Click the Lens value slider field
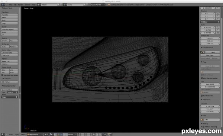Image resolution: width=223 pixels, height=136 pixels. coord(210,66)
